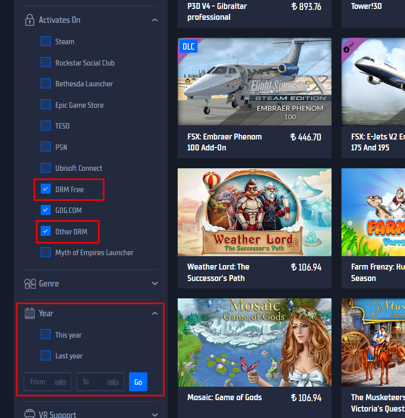Check Myth of Empires Launcher box
This screenshot has height=418, width=405.
tap(46, 252)
